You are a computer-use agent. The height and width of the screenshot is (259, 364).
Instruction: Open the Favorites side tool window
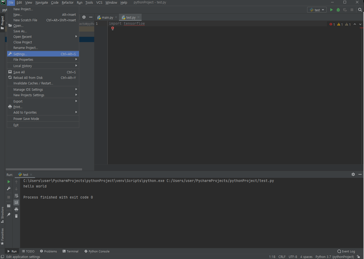[2, 236]
